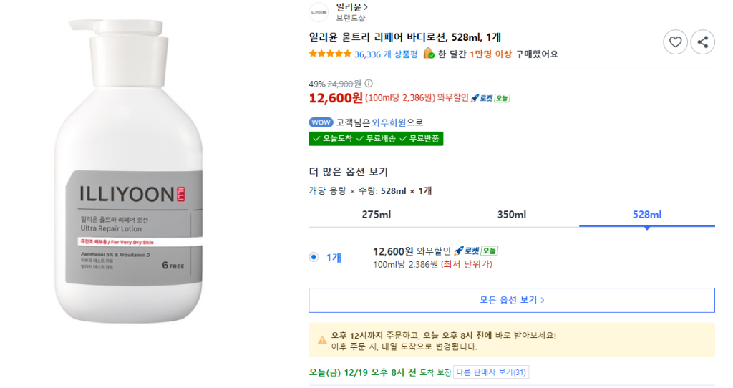This screenshot has width=733, height=388.
Task: Click the info icon beside 24,900원
Action: click(x=369, y=84)
